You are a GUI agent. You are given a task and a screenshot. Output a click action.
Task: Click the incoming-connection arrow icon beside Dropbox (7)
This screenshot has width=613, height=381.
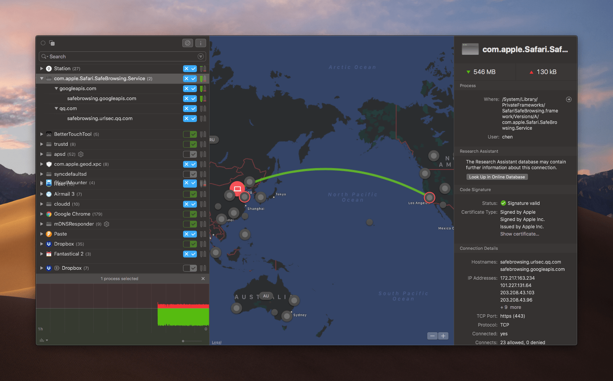[57, 268]
